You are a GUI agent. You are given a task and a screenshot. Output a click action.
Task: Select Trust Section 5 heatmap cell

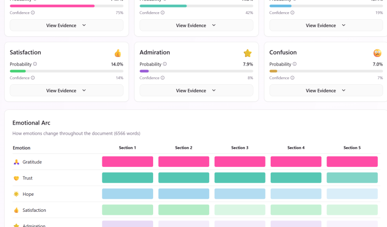click(x=352, y=178)
